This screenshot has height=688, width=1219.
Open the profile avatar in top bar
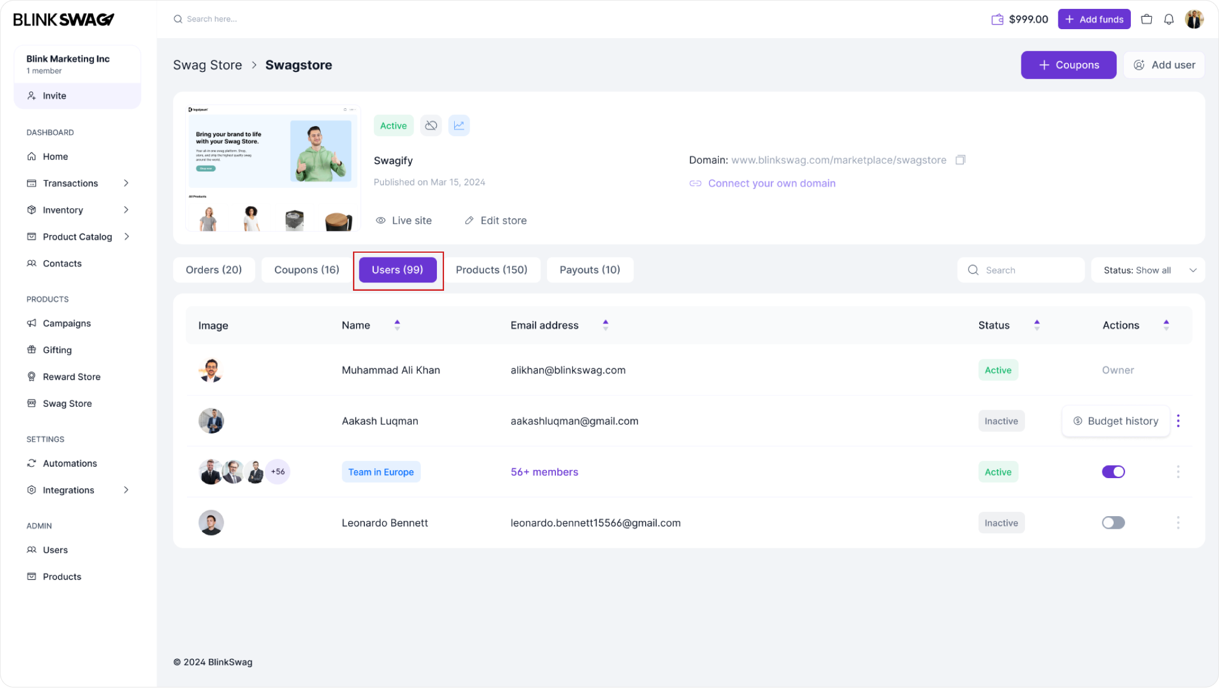pos(1194,19)
